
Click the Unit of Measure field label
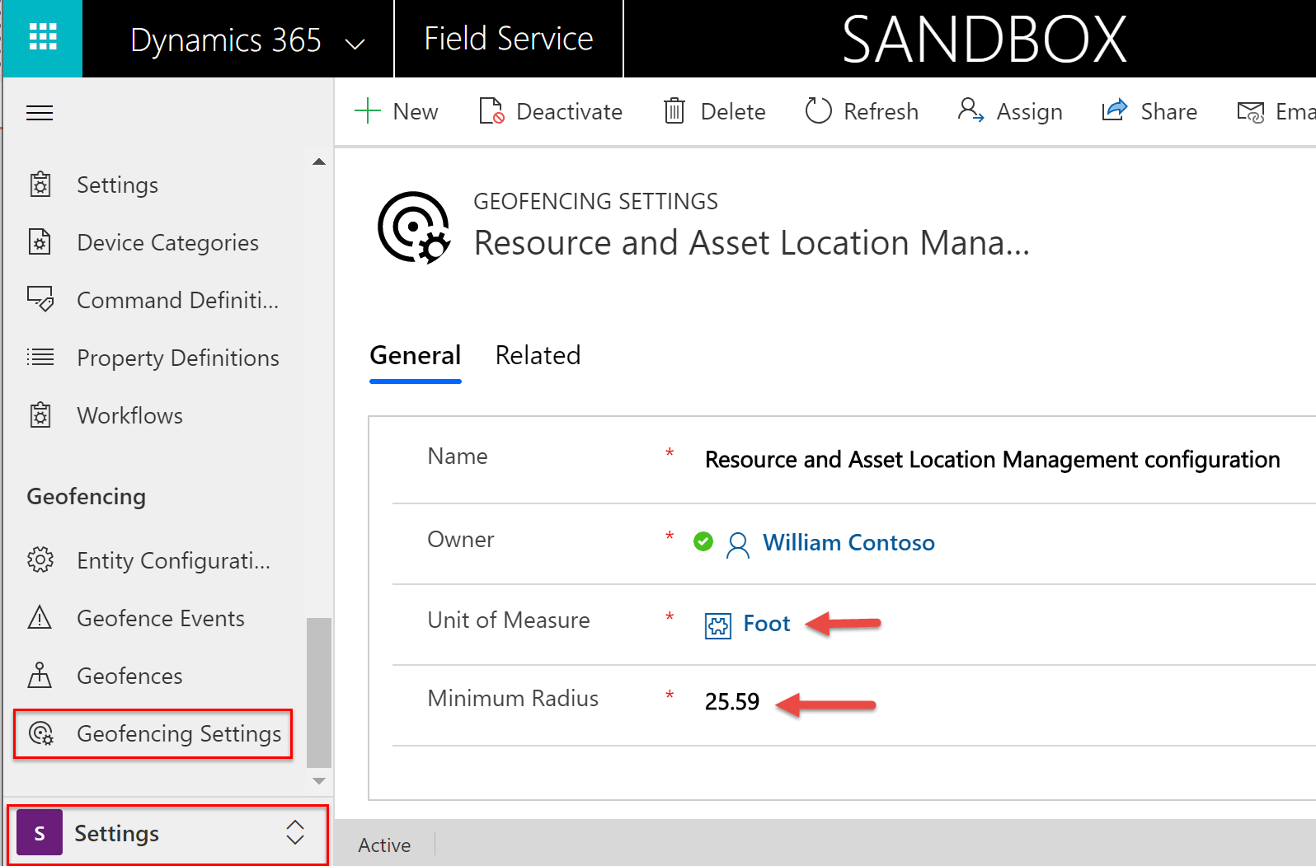(x=509, y=620)
